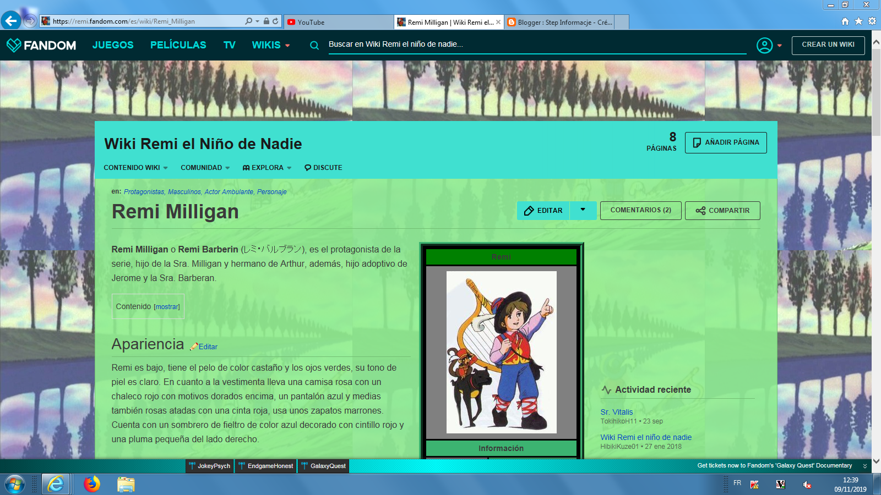Click the address bar lock security icon
881x495 pixels.
click(267, 21)
